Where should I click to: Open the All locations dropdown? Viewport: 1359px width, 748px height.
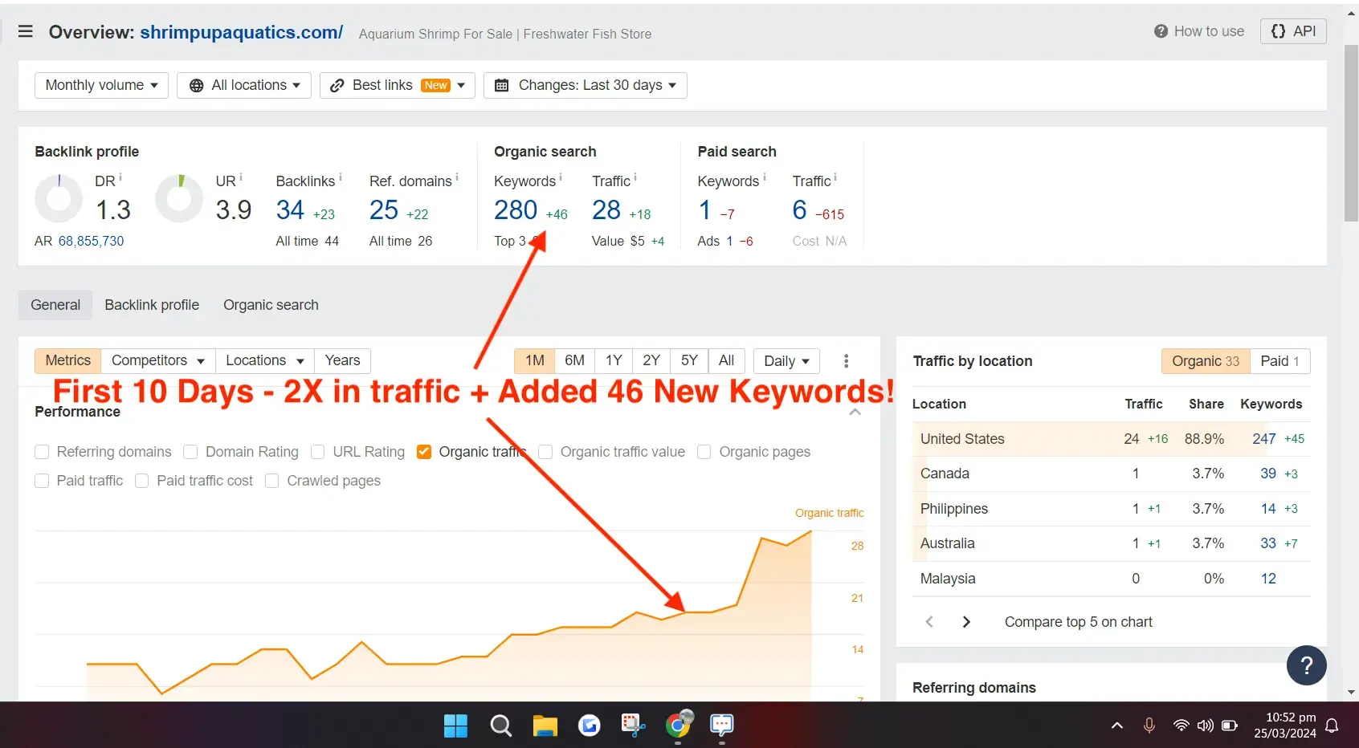pos(244,85)
